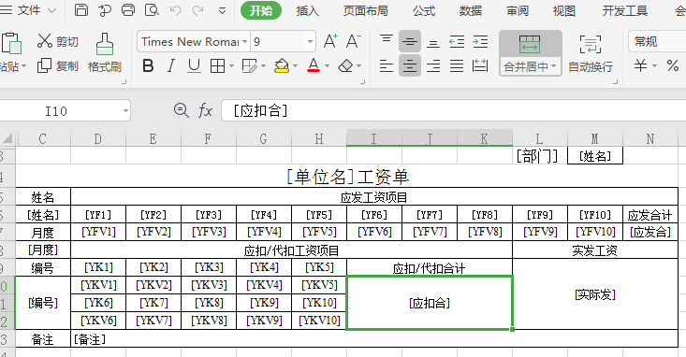Click the Save icon in quick toolbar
The width and height of the screenshot is (686, 357).
pos(81,9)
